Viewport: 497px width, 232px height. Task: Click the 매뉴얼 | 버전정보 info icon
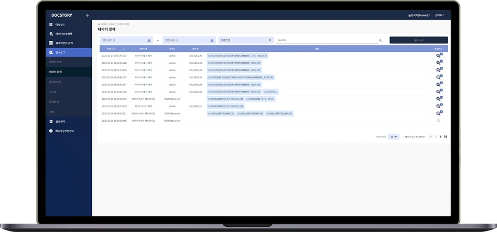tap(51, 131)
